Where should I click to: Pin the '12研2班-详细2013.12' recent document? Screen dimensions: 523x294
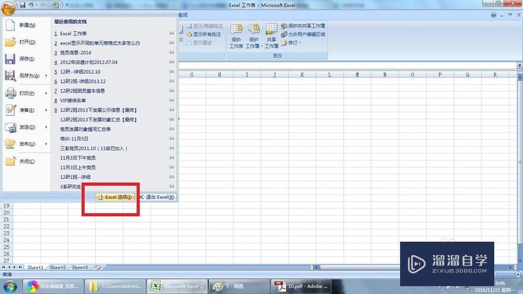pos(172,81)
